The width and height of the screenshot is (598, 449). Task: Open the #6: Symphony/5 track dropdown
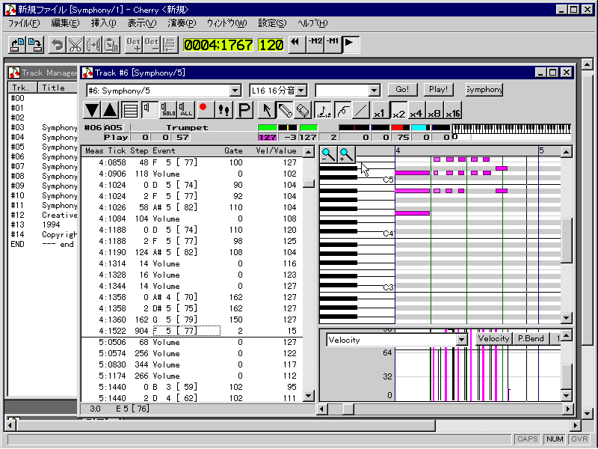click(x=235, y=91)
